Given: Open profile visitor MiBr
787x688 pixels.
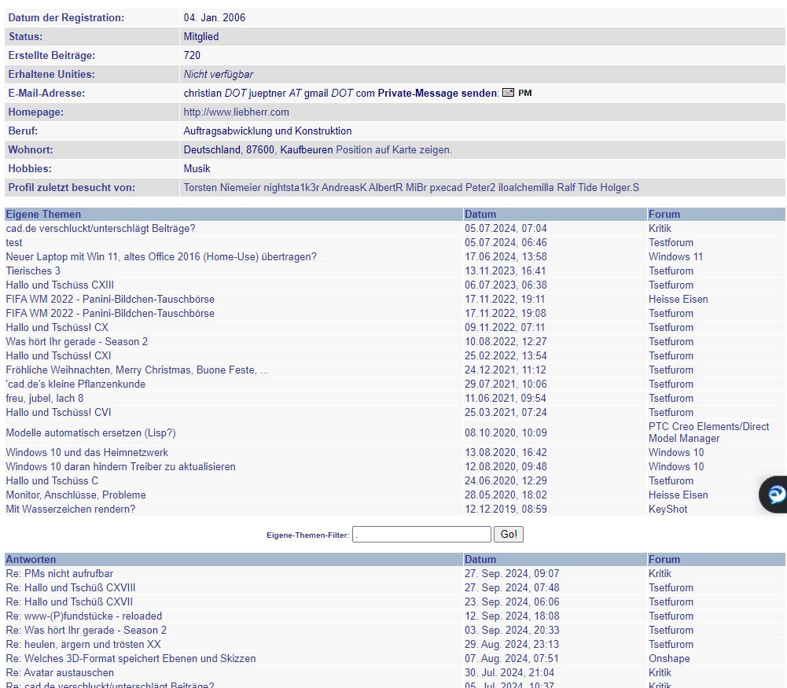Looking at the screenshot, I should 416,188.
